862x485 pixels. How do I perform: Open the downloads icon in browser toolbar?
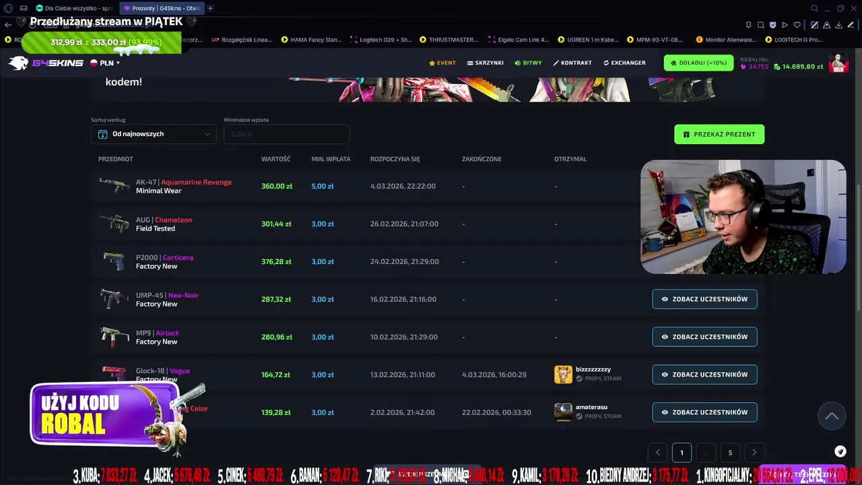coord(839,25)
